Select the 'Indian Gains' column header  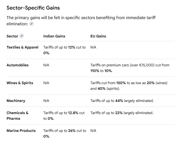(54, 36)
